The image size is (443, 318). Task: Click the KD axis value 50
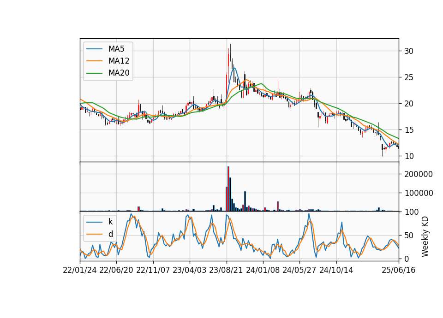(409, 236)
